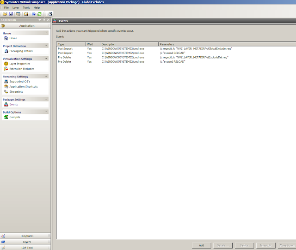The width and height of the screenshot is (296, 250).
Task: Open the Layer menu
Action: (16, 8)
